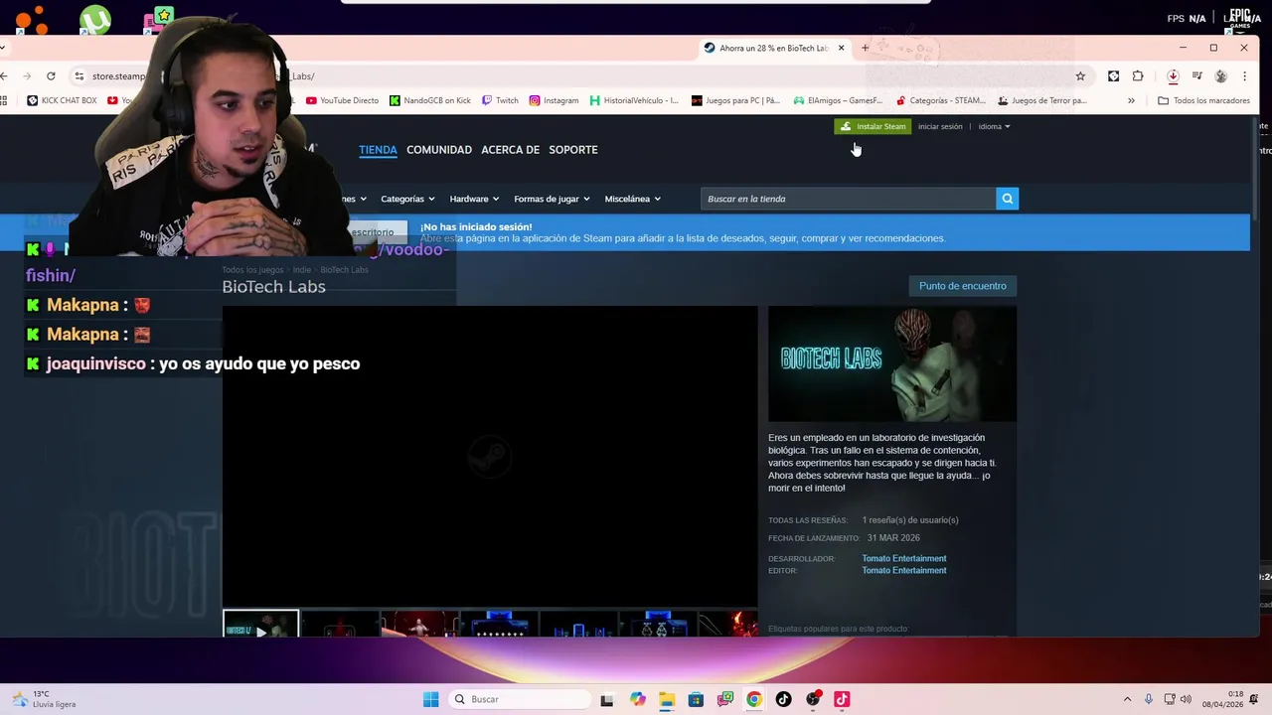Show more bookmarks with the chevron
Screen dimensions: 1272x715
pyautogui.click(x=1131, y=100)
